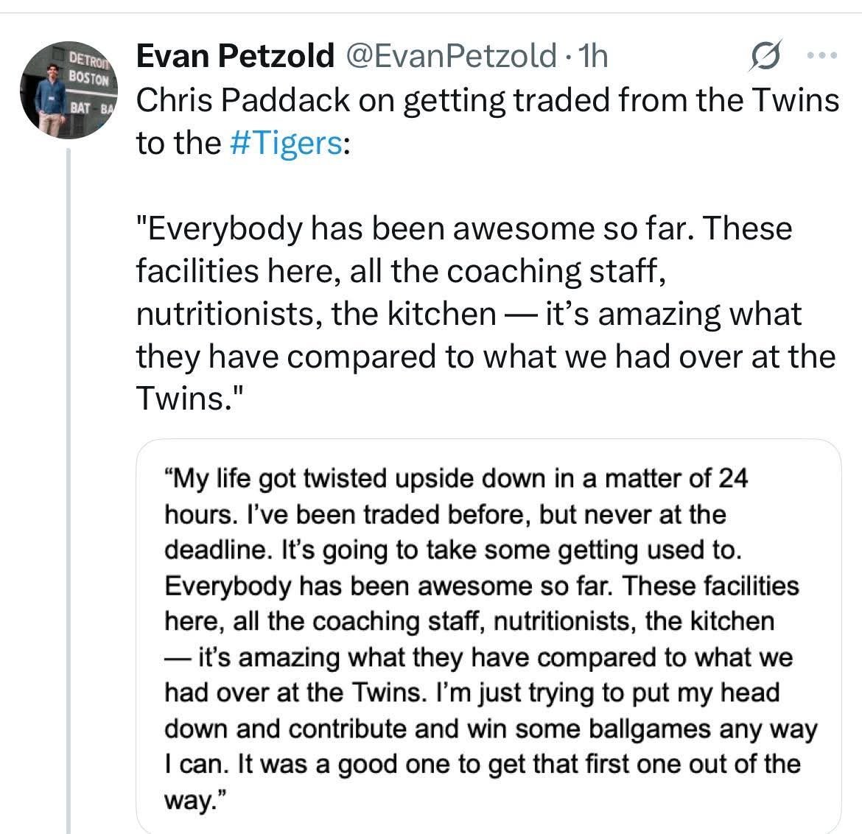Screen dimensions: 862x834
Task: Open the Grok explain-post icon
Action: [x=765, y=57]
